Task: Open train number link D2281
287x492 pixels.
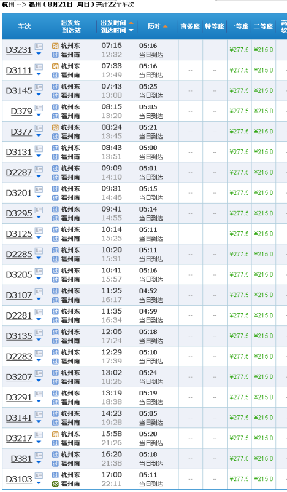Action: coord(19,315)
